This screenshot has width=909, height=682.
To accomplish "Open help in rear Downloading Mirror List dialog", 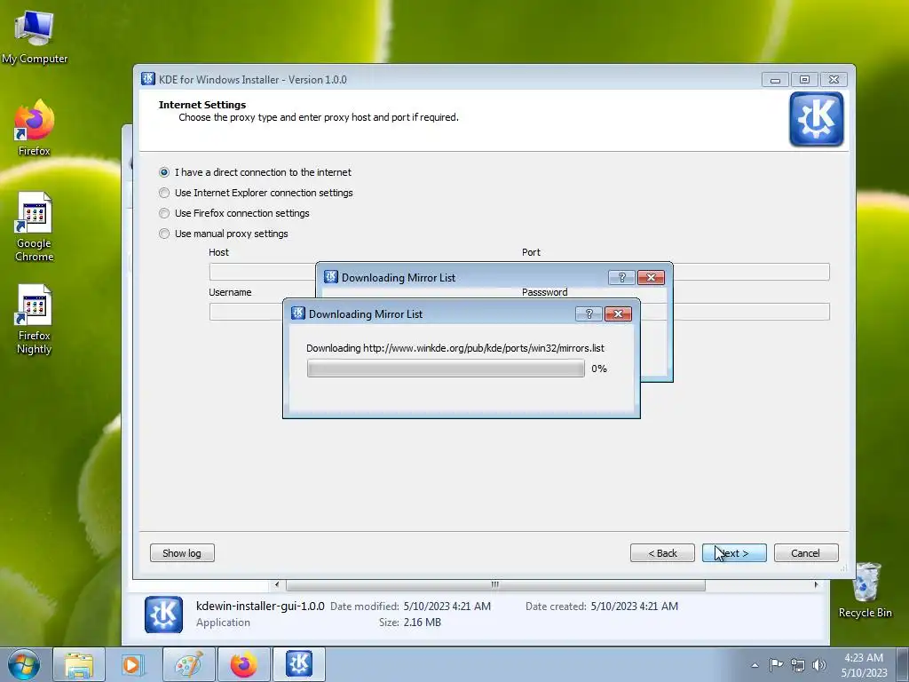I will click(x=621, y=277).
